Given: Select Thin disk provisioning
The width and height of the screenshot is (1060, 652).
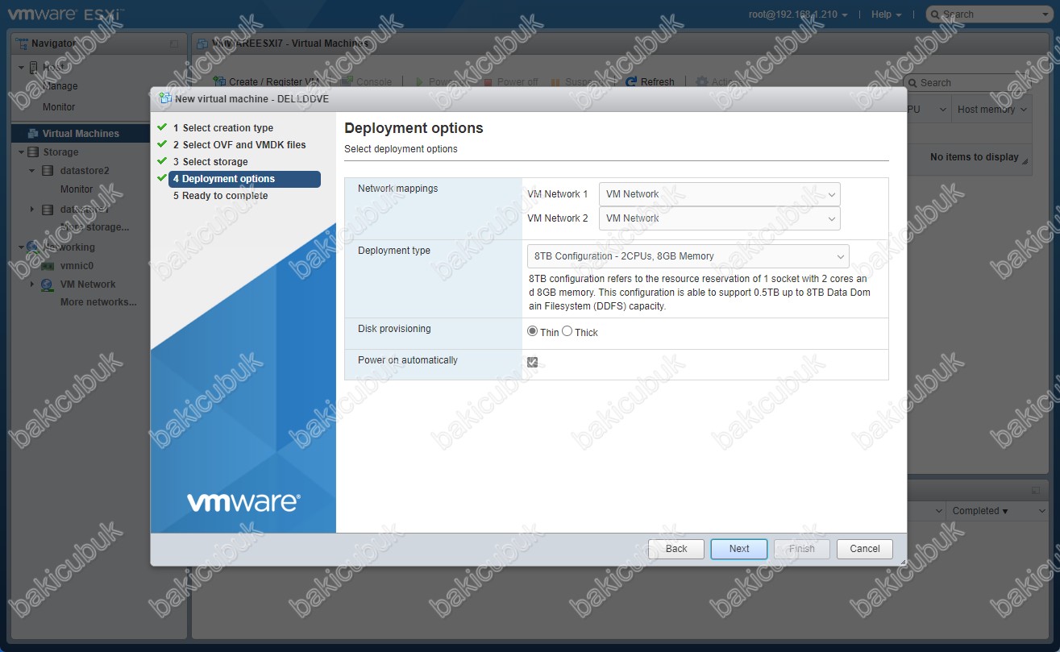Looking at the screenshot, I should point(532,331).
